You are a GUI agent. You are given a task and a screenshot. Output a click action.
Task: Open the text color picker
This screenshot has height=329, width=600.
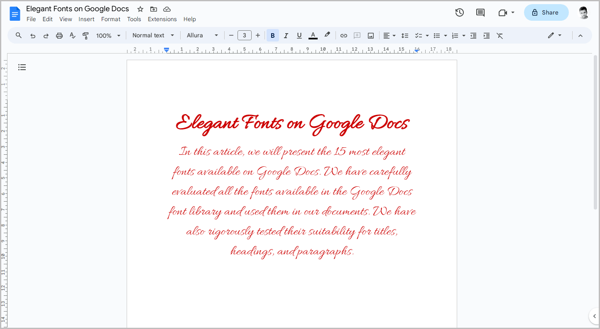tap(313, 35)
